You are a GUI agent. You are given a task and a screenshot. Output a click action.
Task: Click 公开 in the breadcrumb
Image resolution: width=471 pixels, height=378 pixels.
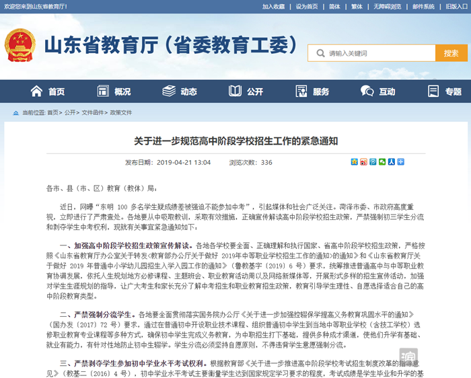70,113
